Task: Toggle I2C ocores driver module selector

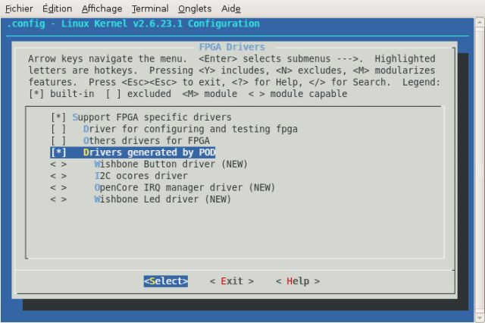Action: pyautogui.click(x=58, y=176)
